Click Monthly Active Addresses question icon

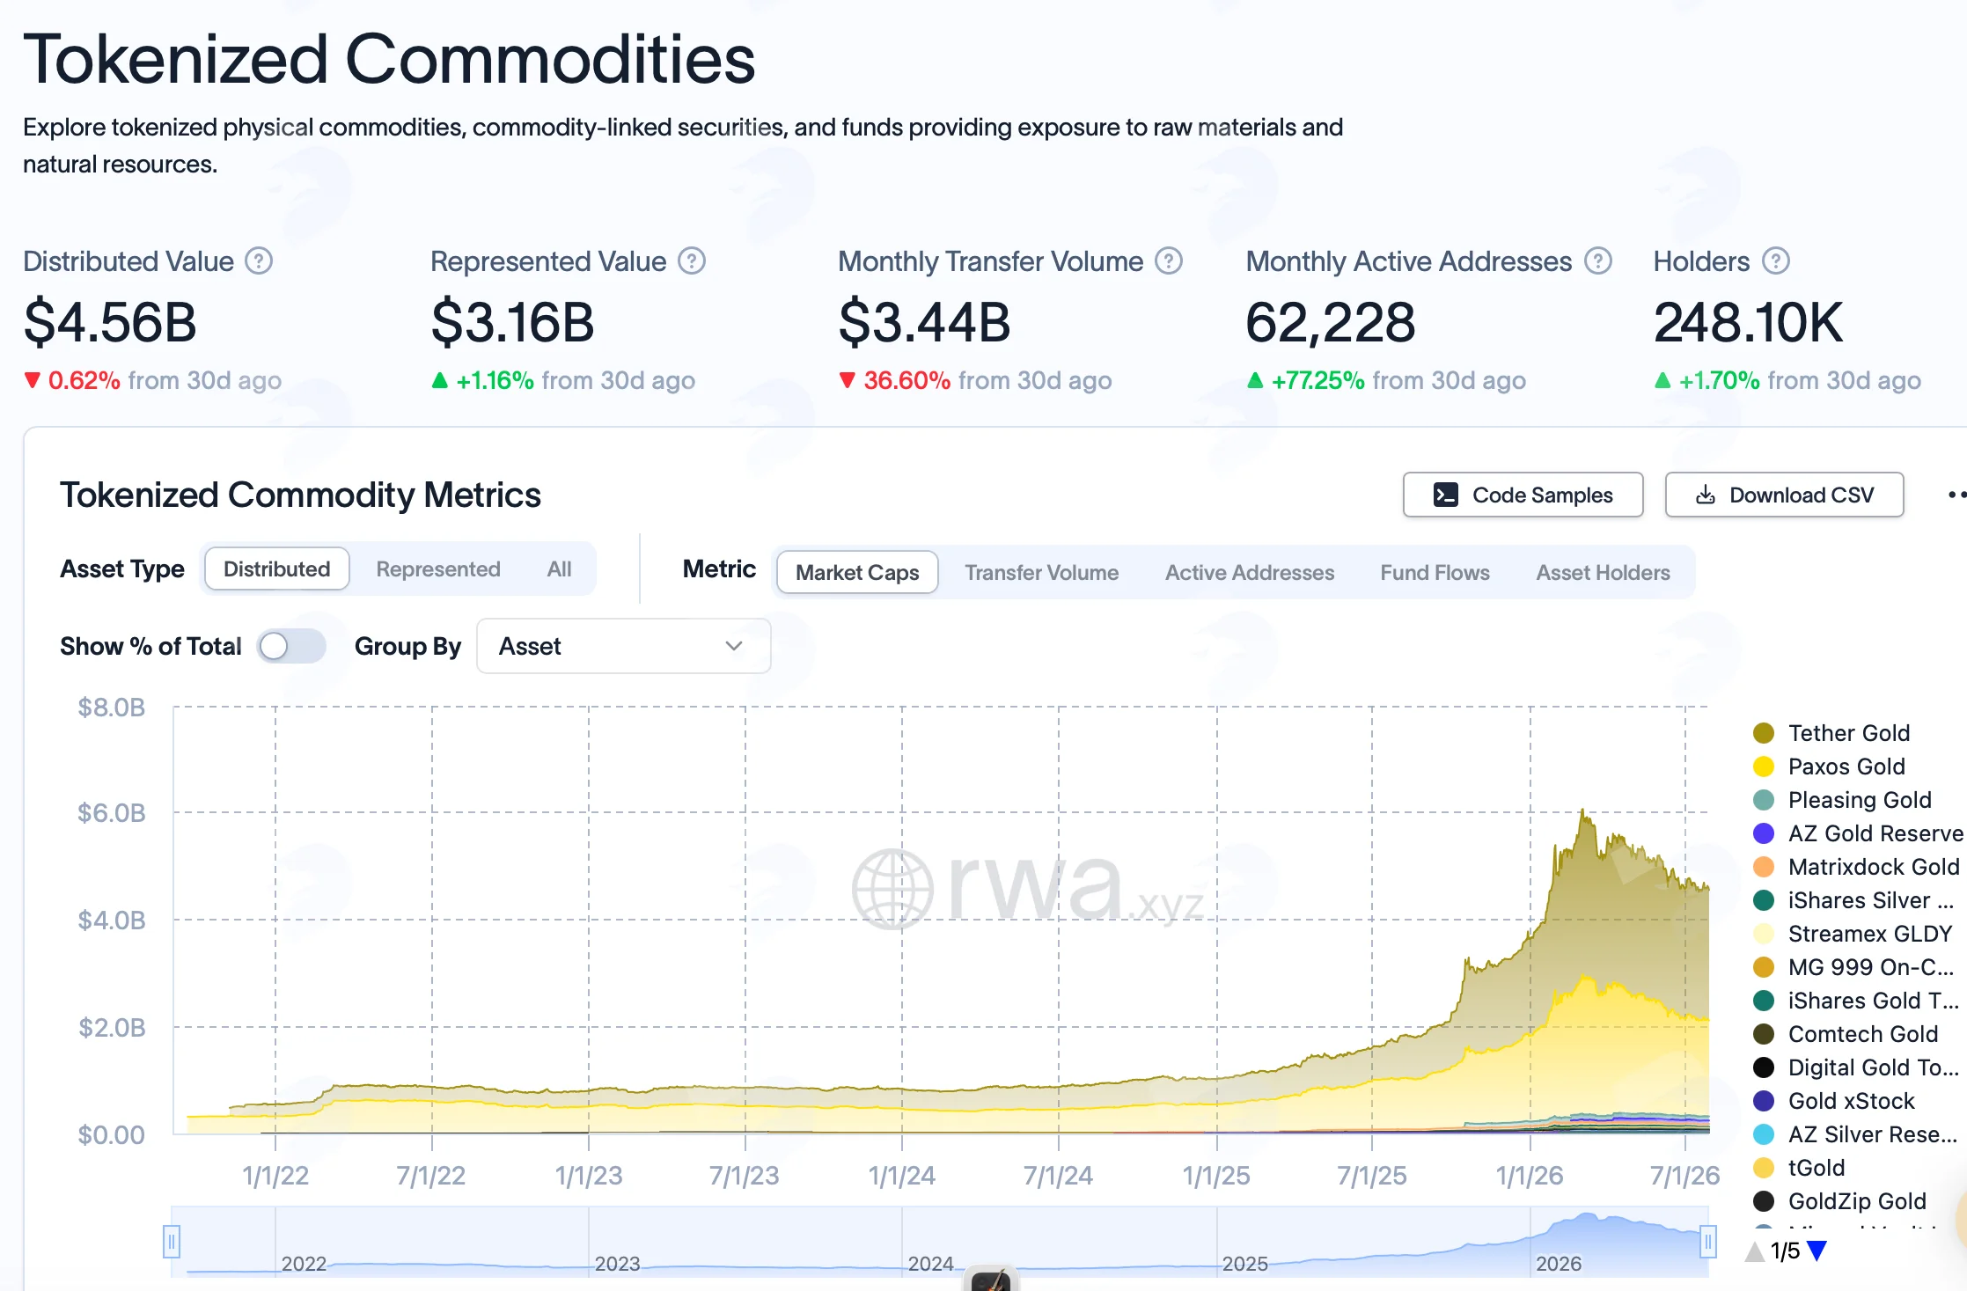click(1597, 261)
